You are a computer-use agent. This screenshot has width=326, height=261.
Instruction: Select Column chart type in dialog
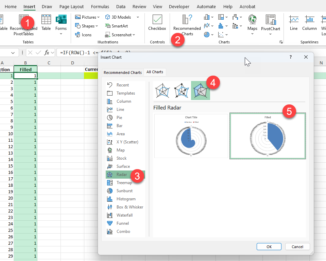pyautogui.click(x=125, y=101)
